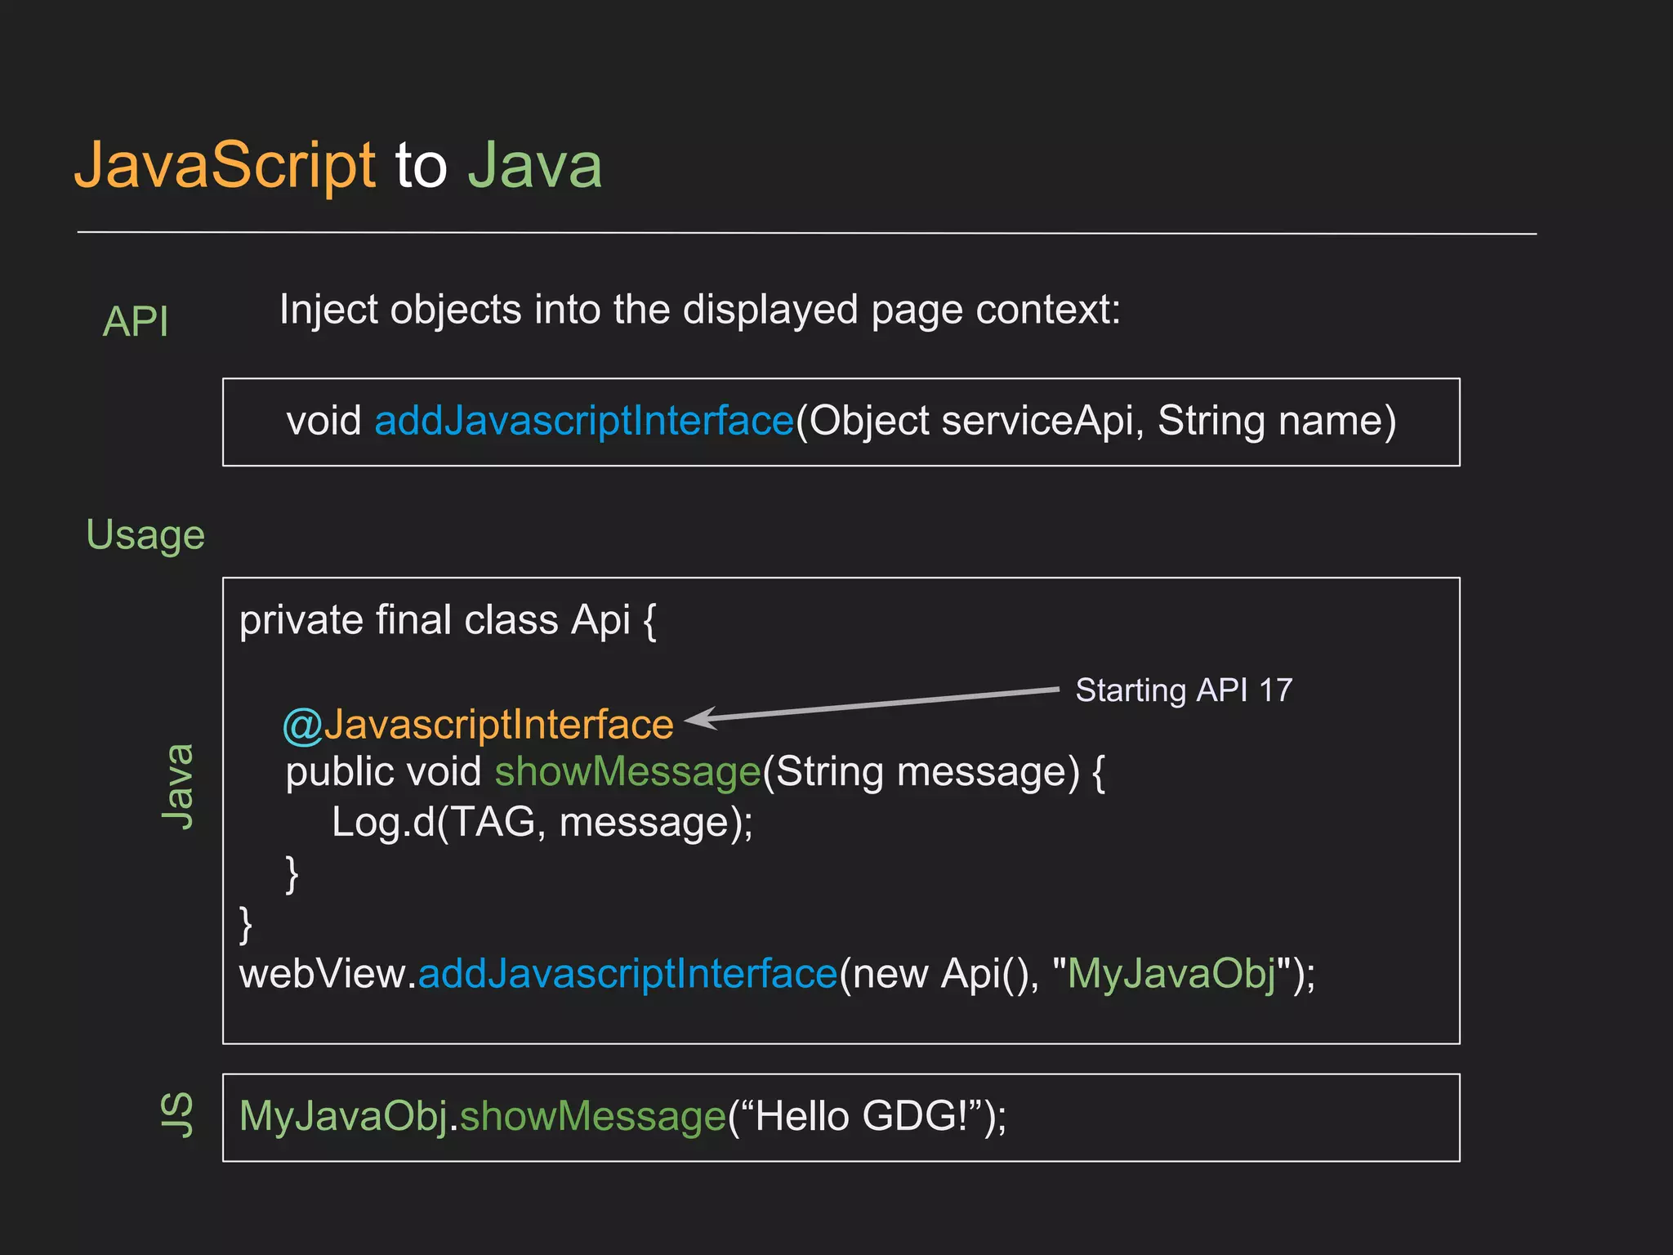Screen dimensions: 1673x1255
Task: Click 'webView.' prefix in the Java code
Action: [x=328, y=974]
